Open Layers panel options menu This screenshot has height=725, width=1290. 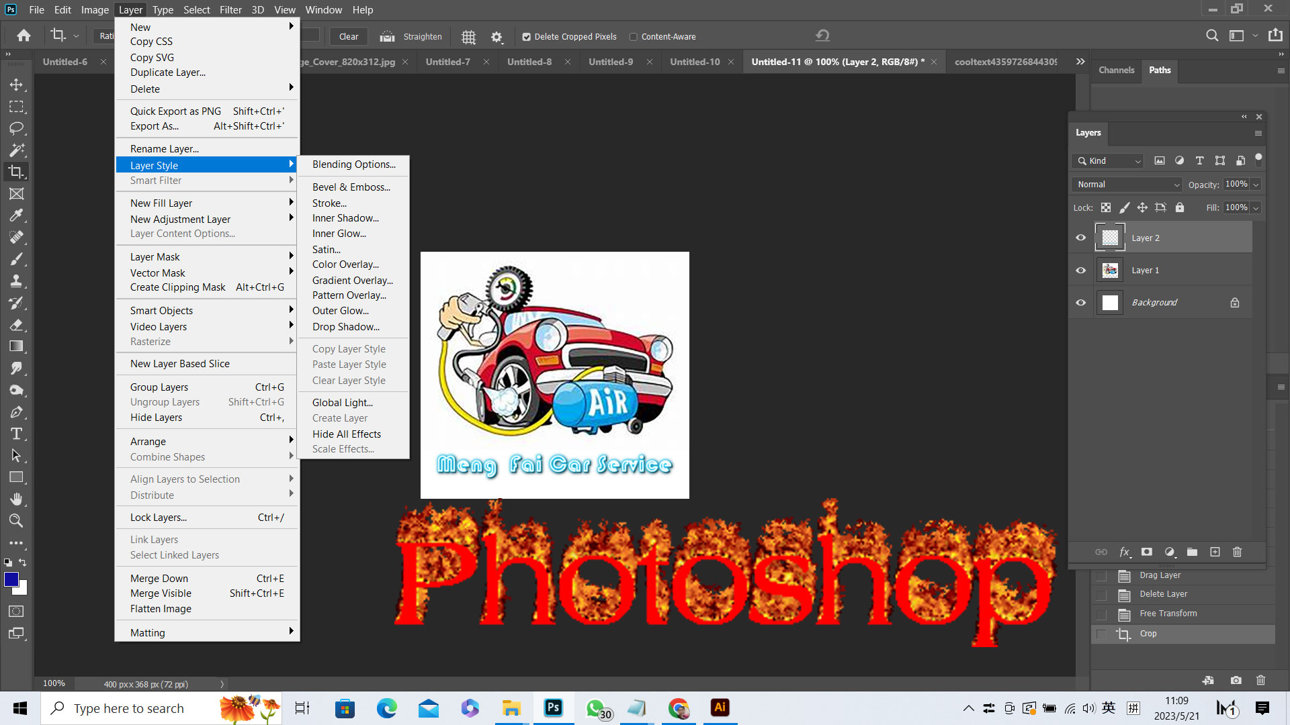tap(1258, 133)
